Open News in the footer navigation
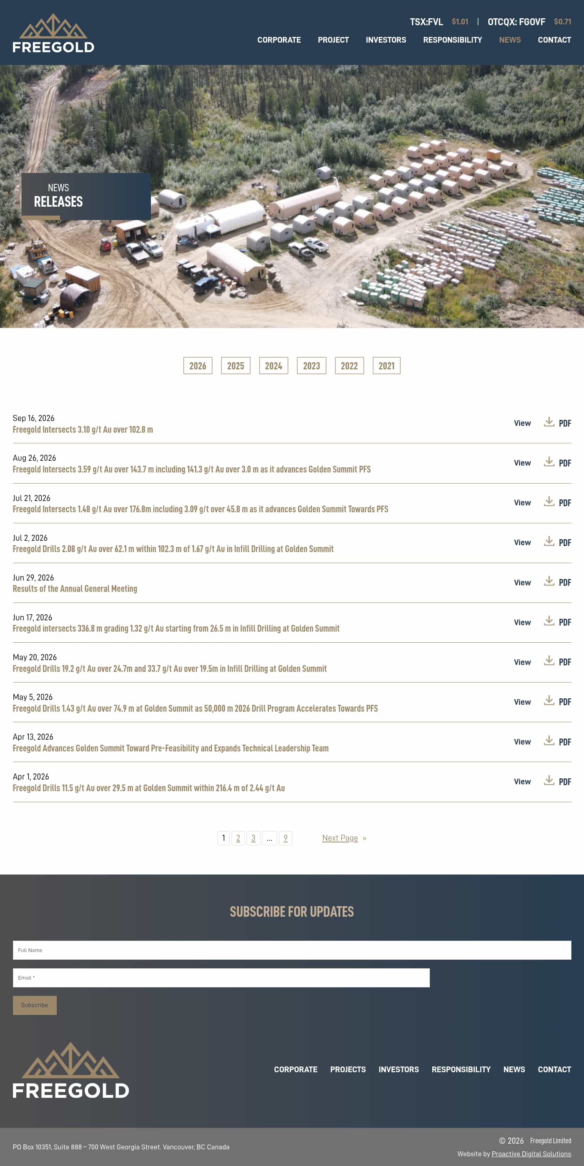Image resolution: width=584 pixels, height=1166 pixels. 514,1069
